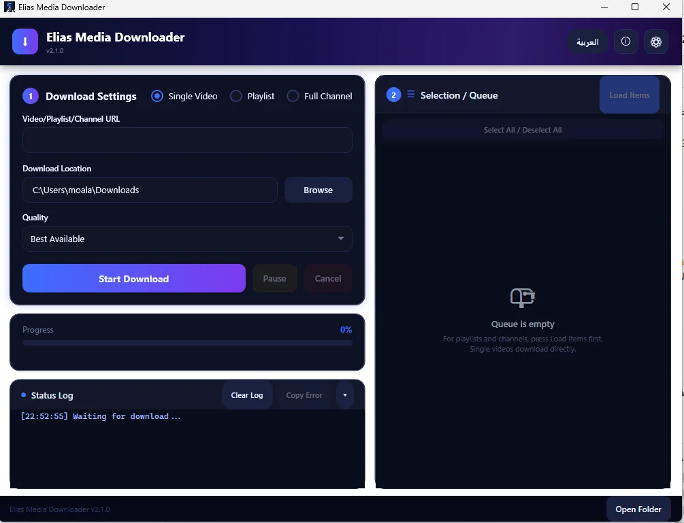Click Browse for download location
684x523 pixels.
tap(318, 190)
